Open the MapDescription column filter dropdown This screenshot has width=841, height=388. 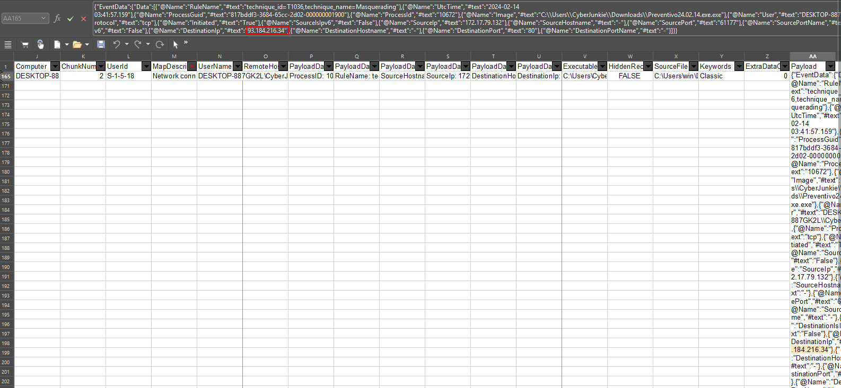pyautogui.click(x=192, y=66)
